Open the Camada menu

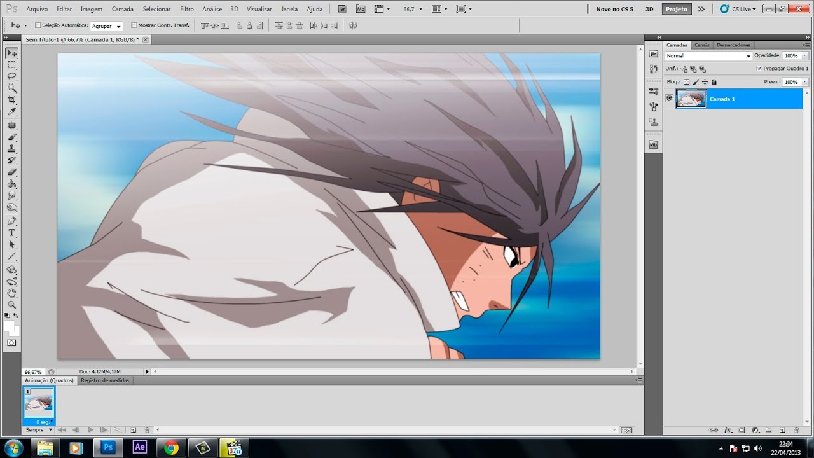point(123,9)
